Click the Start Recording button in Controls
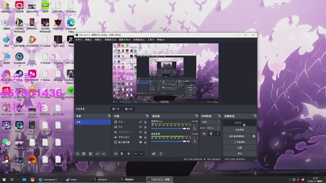326x183 pixels. click(x=240, y=130)
